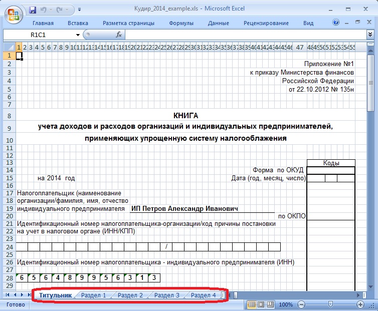
Task: Save the workbook via floppy icon
Action: [x=32, y=10]
